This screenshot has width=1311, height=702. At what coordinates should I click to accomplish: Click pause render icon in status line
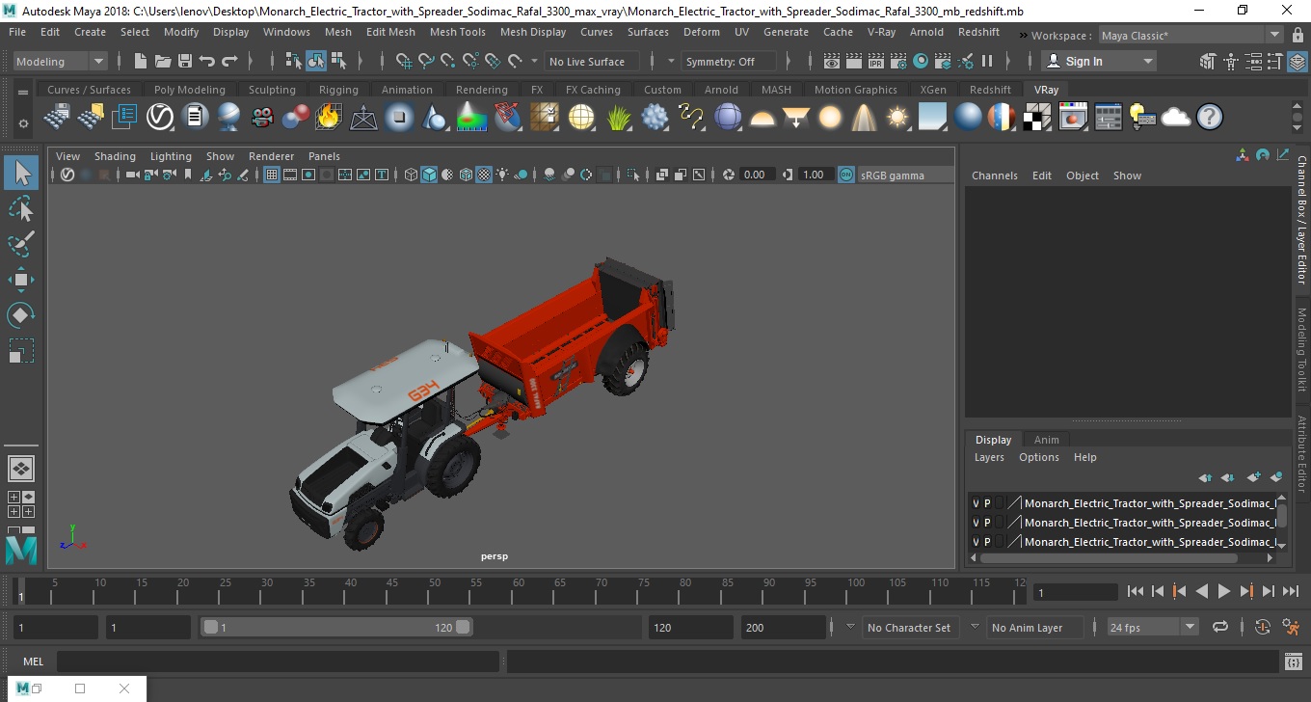[x=987, y=61]
